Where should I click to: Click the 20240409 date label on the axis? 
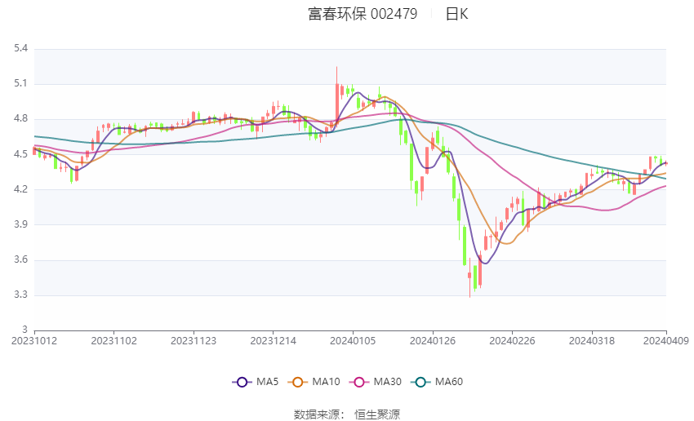click(x=665, y=340)
